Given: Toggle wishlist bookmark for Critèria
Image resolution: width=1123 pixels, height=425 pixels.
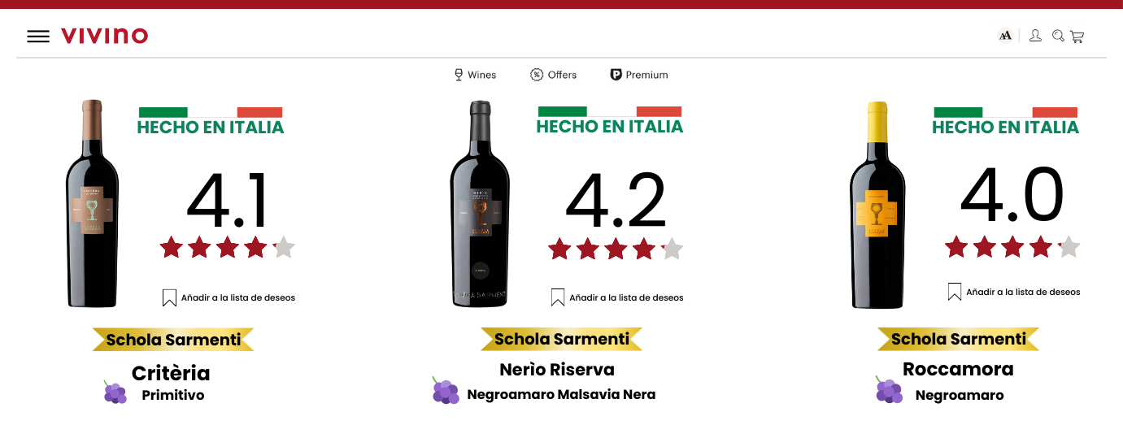Looking at the screenshot, I should coord(169,297).
